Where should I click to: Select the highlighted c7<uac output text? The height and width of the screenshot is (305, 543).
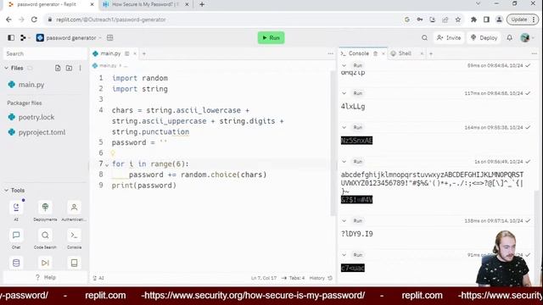click(353, 268)
